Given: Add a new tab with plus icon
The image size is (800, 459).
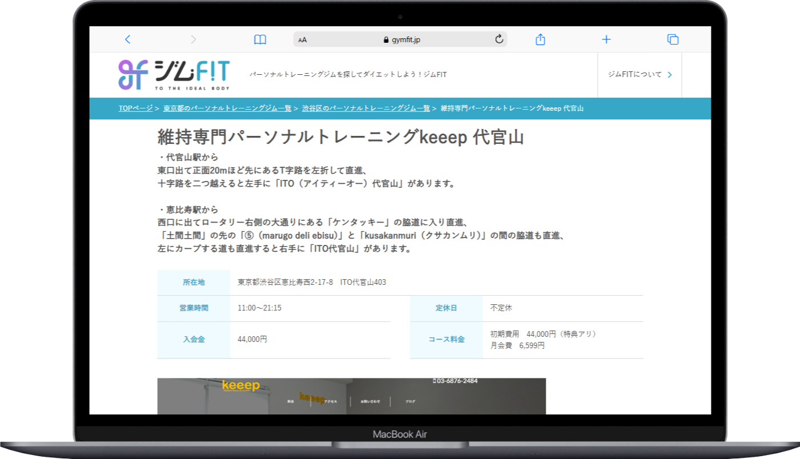Looking at the screenshot, I should click(606, 39).
